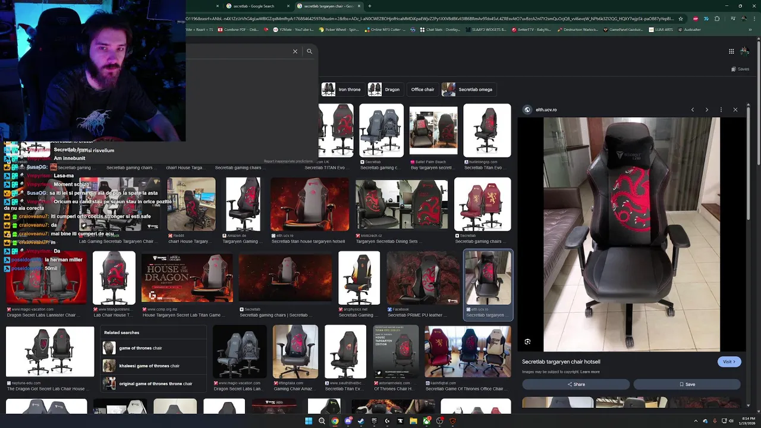Image resolution: width=761 pixels, height=428 pixels.
Task: Select the Office chair filter chip
Action: click(423, 89)
